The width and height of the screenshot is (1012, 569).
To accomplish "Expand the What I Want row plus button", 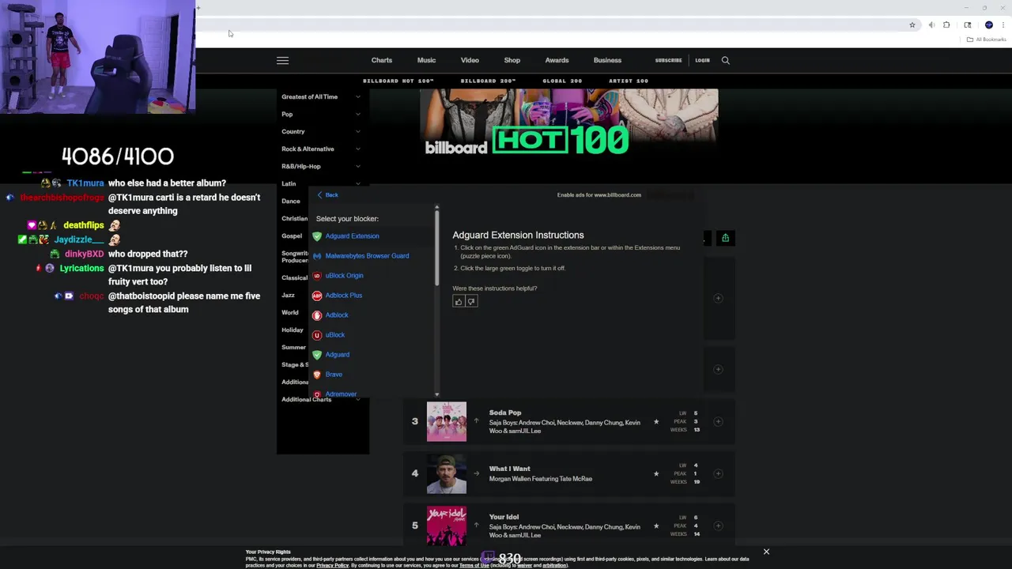I will click(x=718, y=473).
